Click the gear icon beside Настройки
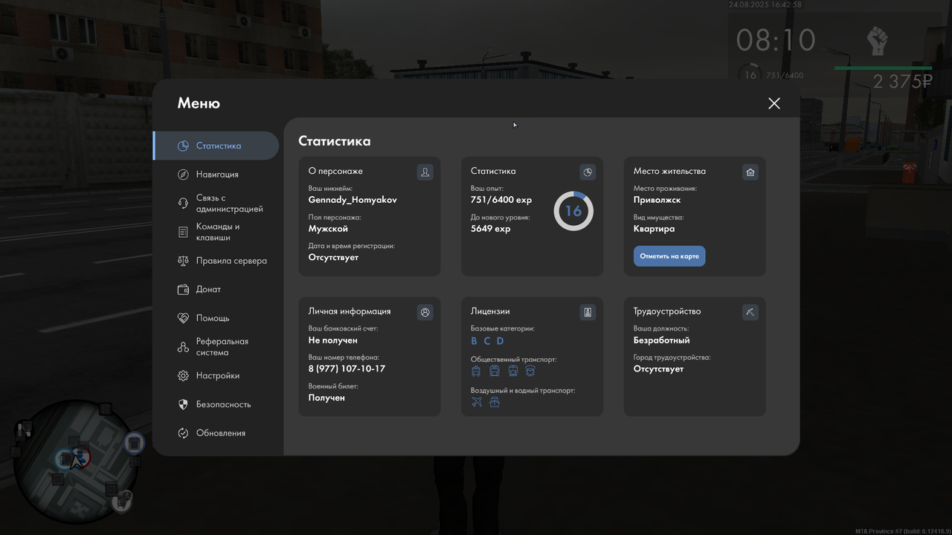The width and height of the screenshot is (952, 535). point(183,376)
